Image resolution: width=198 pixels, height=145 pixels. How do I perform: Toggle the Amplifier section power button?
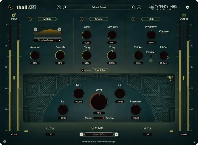[82, 70]
